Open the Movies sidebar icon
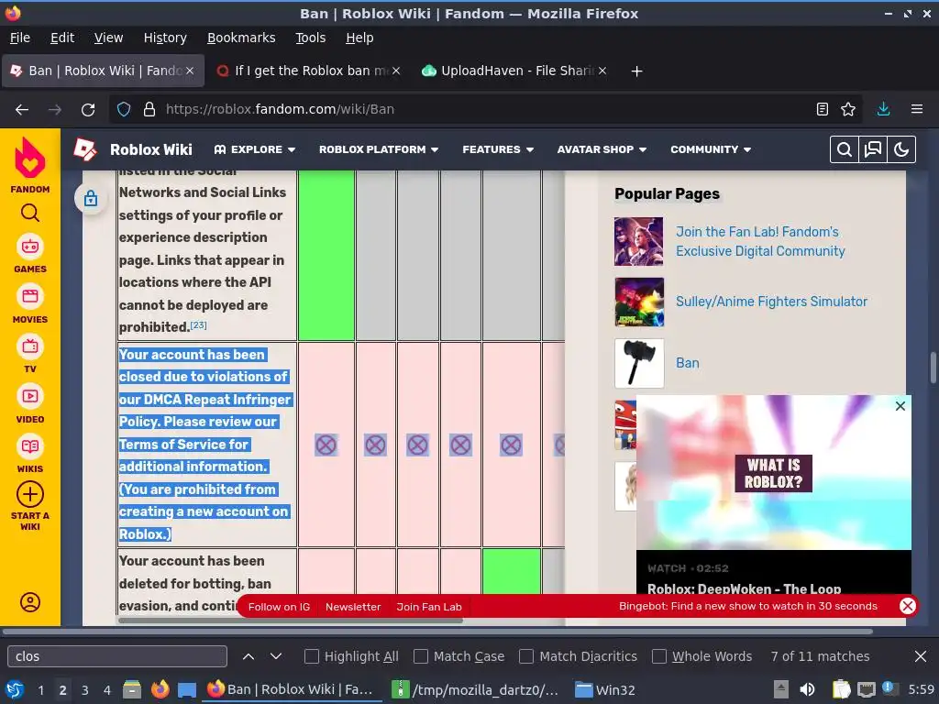This screenshot has height=704, width=939. pyautogui.click(x=30, y=296)
